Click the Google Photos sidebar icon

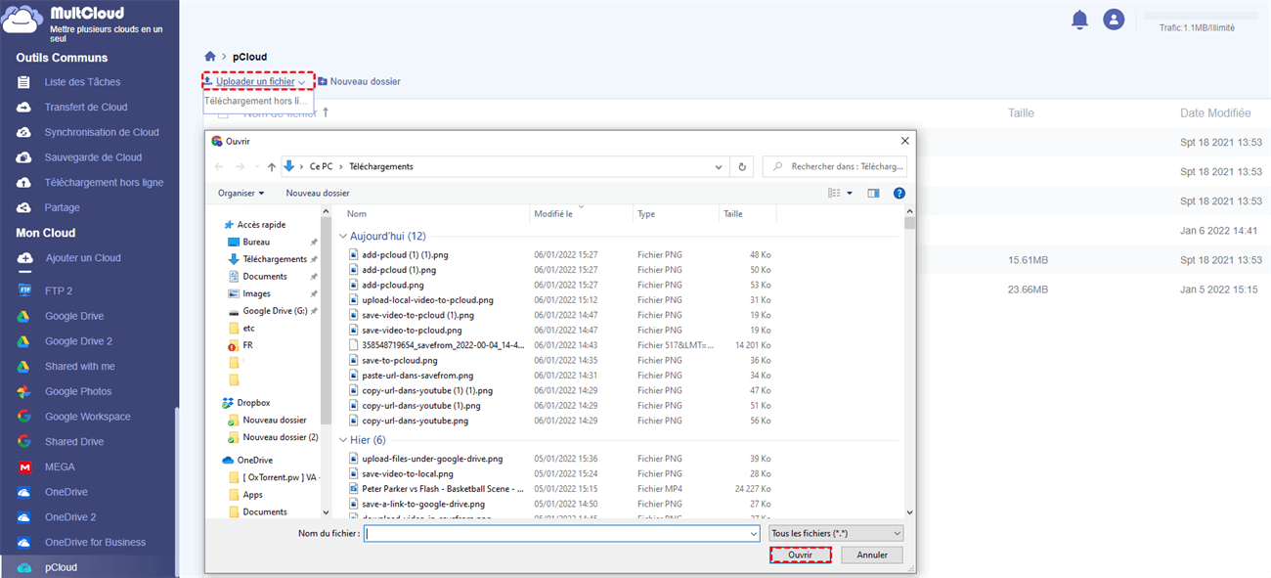tap(24, 391)
